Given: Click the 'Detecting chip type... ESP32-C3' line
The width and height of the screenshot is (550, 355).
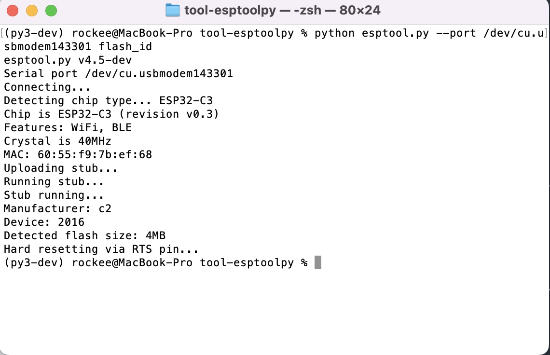Looking at the screenshot, I should click(x=108, y=101).
